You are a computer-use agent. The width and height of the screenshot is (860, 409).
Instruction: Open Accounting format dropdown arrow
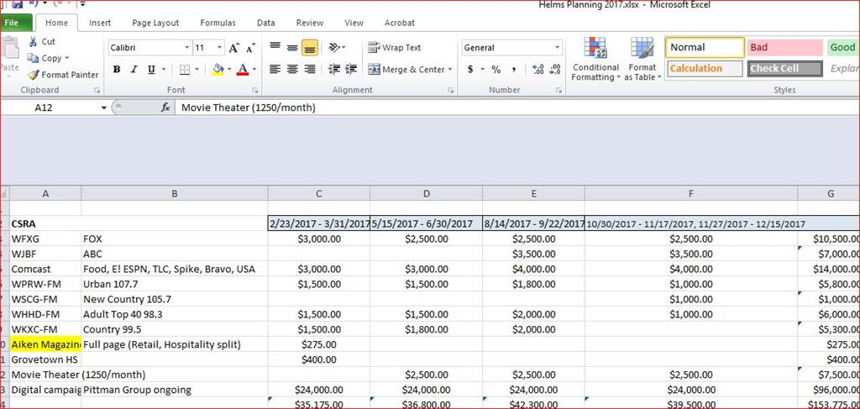482,70
